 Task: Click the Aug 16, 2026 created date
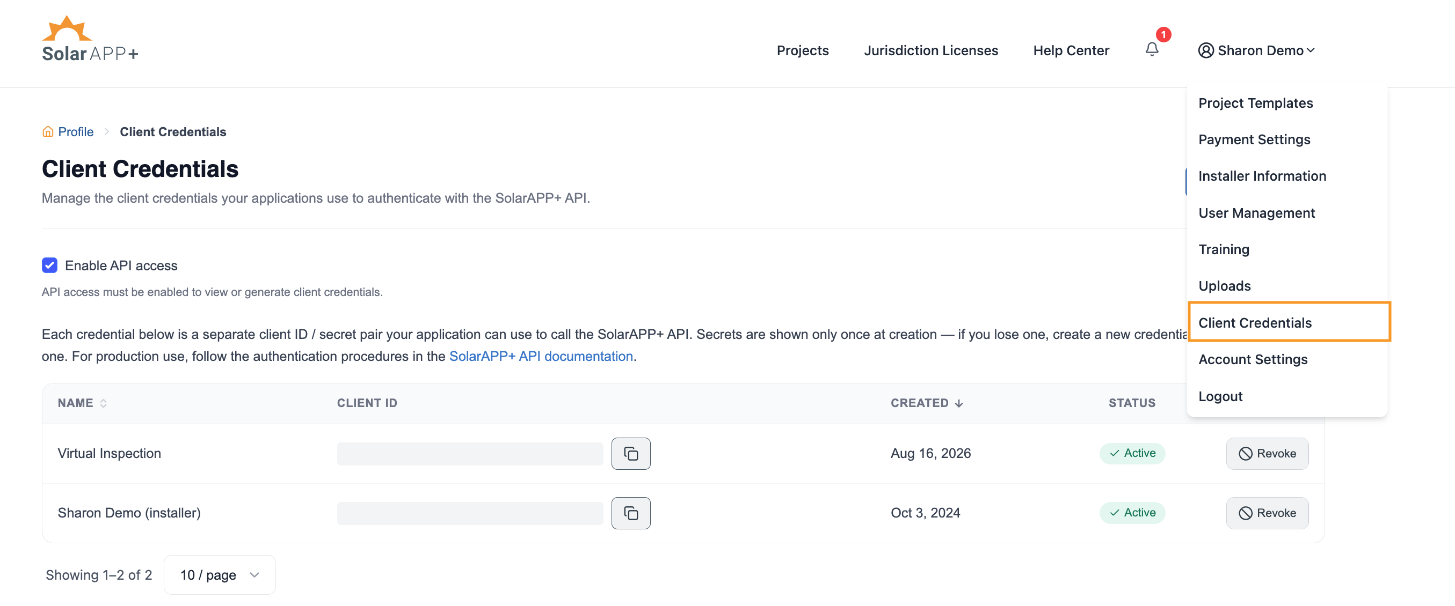tap(930, 453)
